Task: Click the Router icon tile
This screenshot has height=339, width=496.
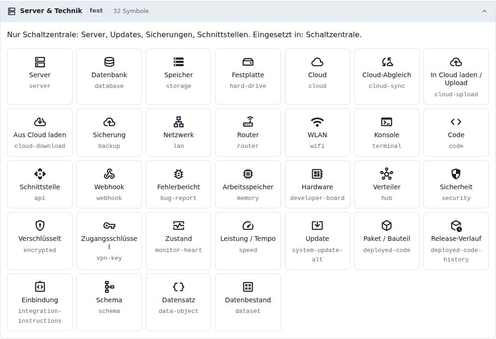Action: 248,133
